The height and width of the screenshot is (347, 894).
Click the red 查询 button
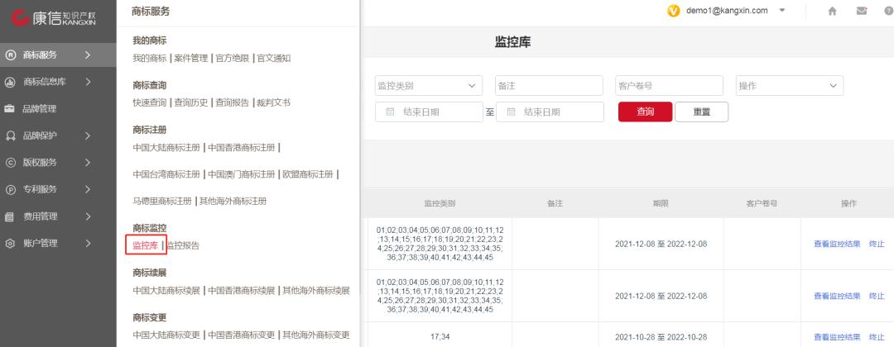click(x=646, y=112)
